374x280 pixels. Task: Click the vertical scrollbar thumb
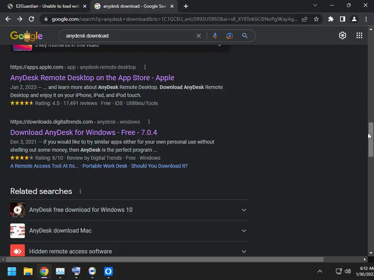tap(370, 140)
